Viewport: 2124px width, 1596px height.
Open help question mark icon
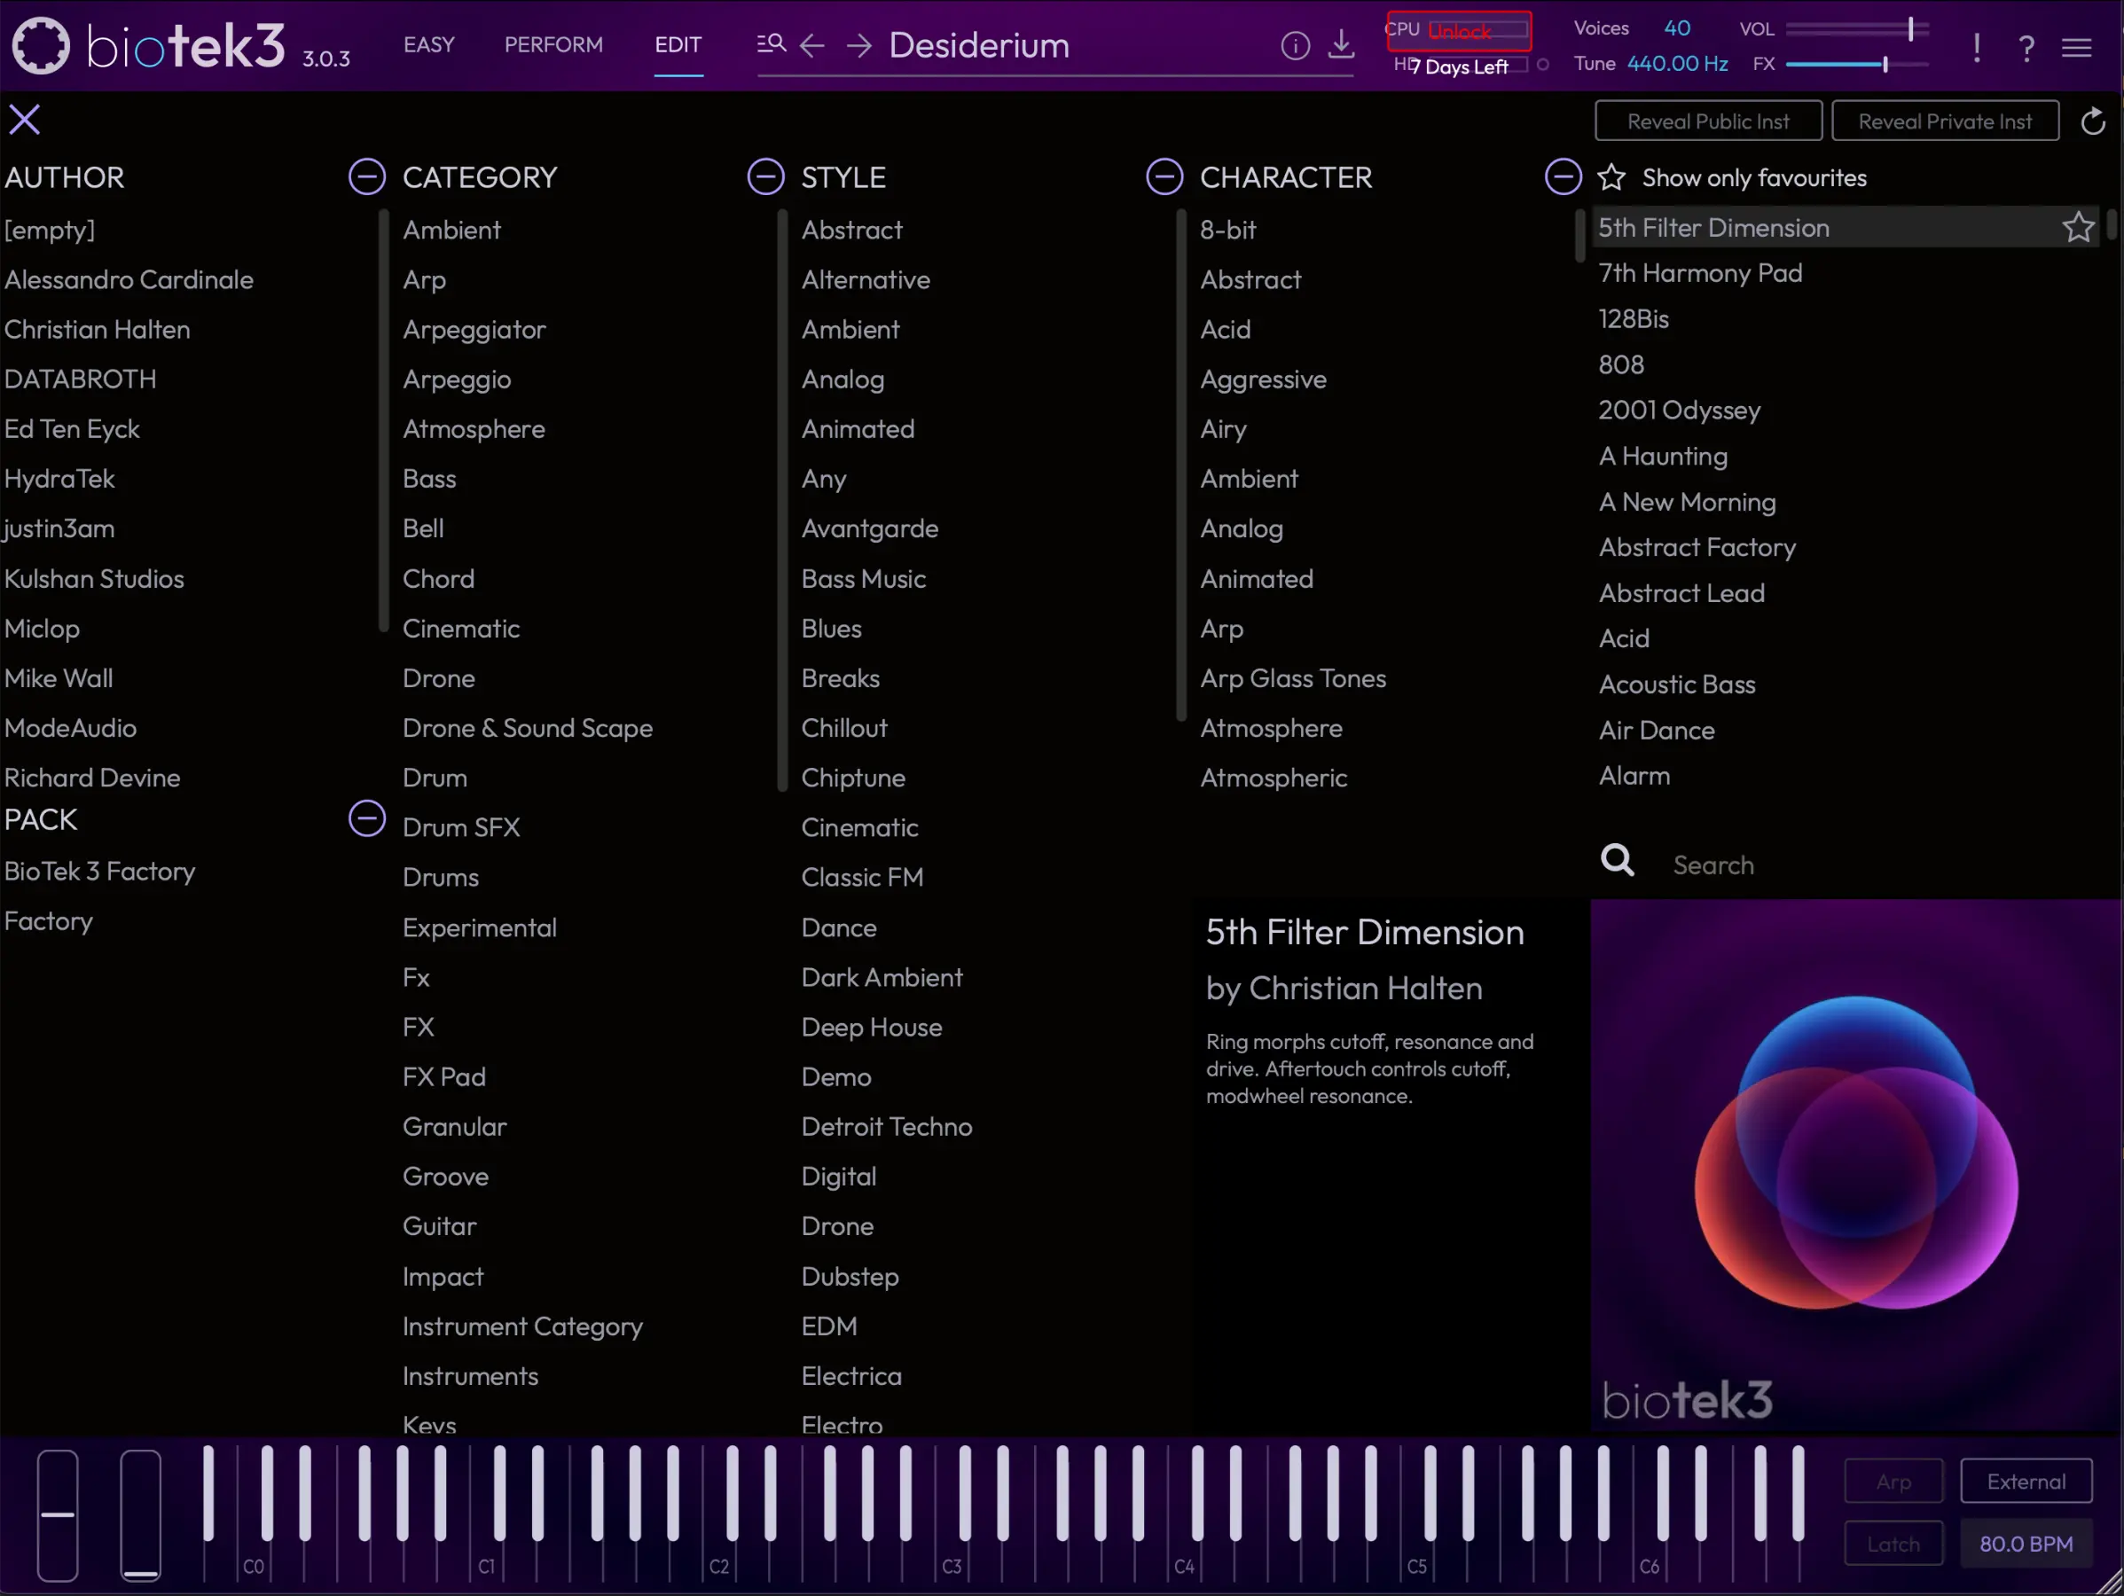click(2026, 47)
